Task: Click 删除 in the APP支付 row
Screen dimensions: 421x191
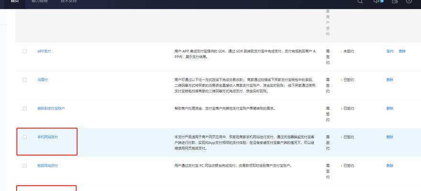Action: (402, 51)
